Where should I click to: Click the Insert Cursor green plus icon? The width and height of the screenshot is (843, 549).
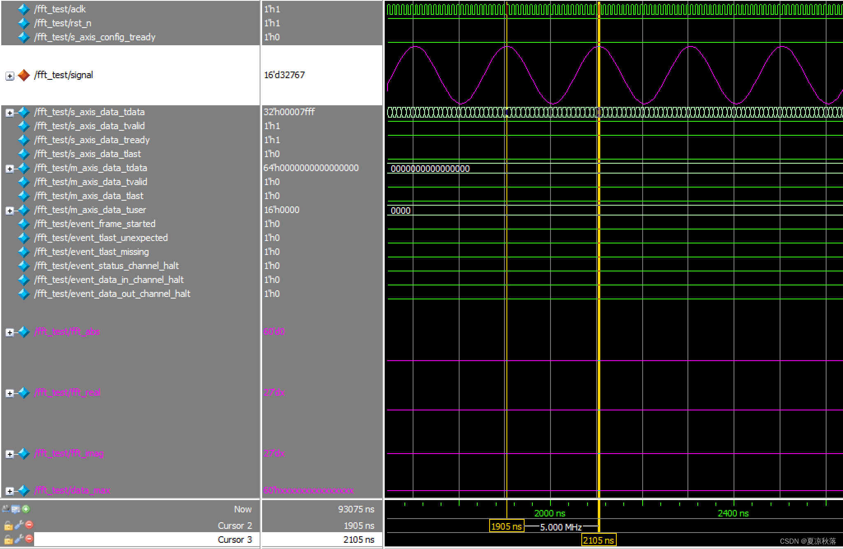(x=26, y=509)
